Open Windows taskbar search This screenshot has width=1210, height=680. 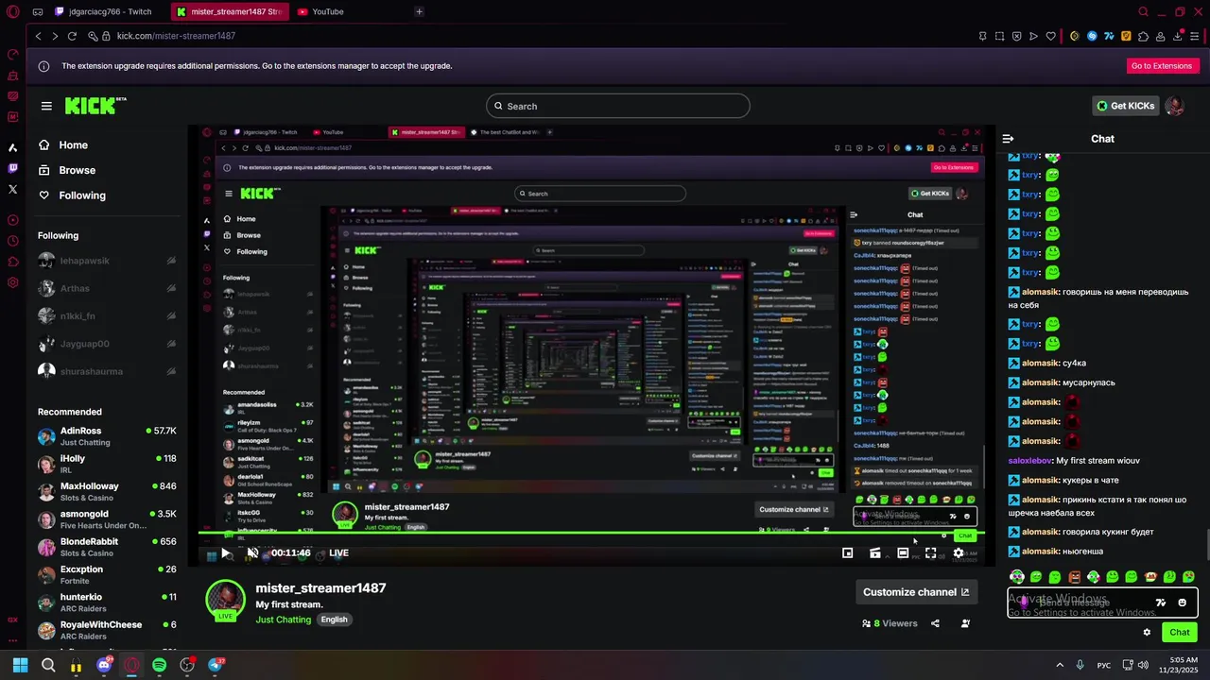click(x=48, y=665)
